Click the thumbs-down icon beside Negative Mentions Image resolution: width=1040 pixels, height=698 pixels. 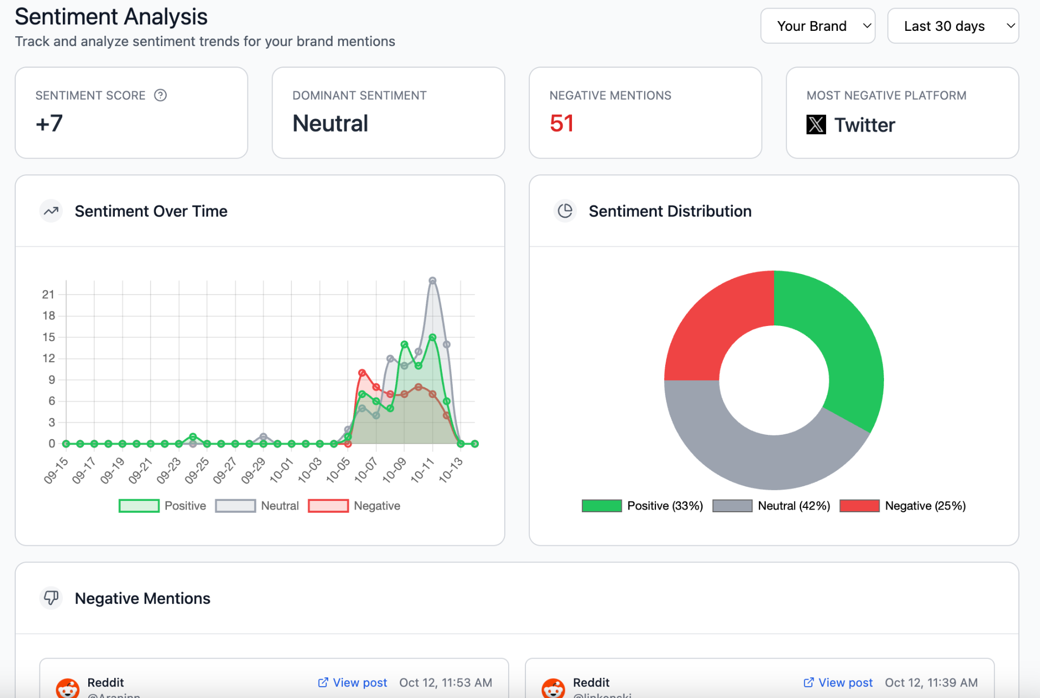point(51,598)
